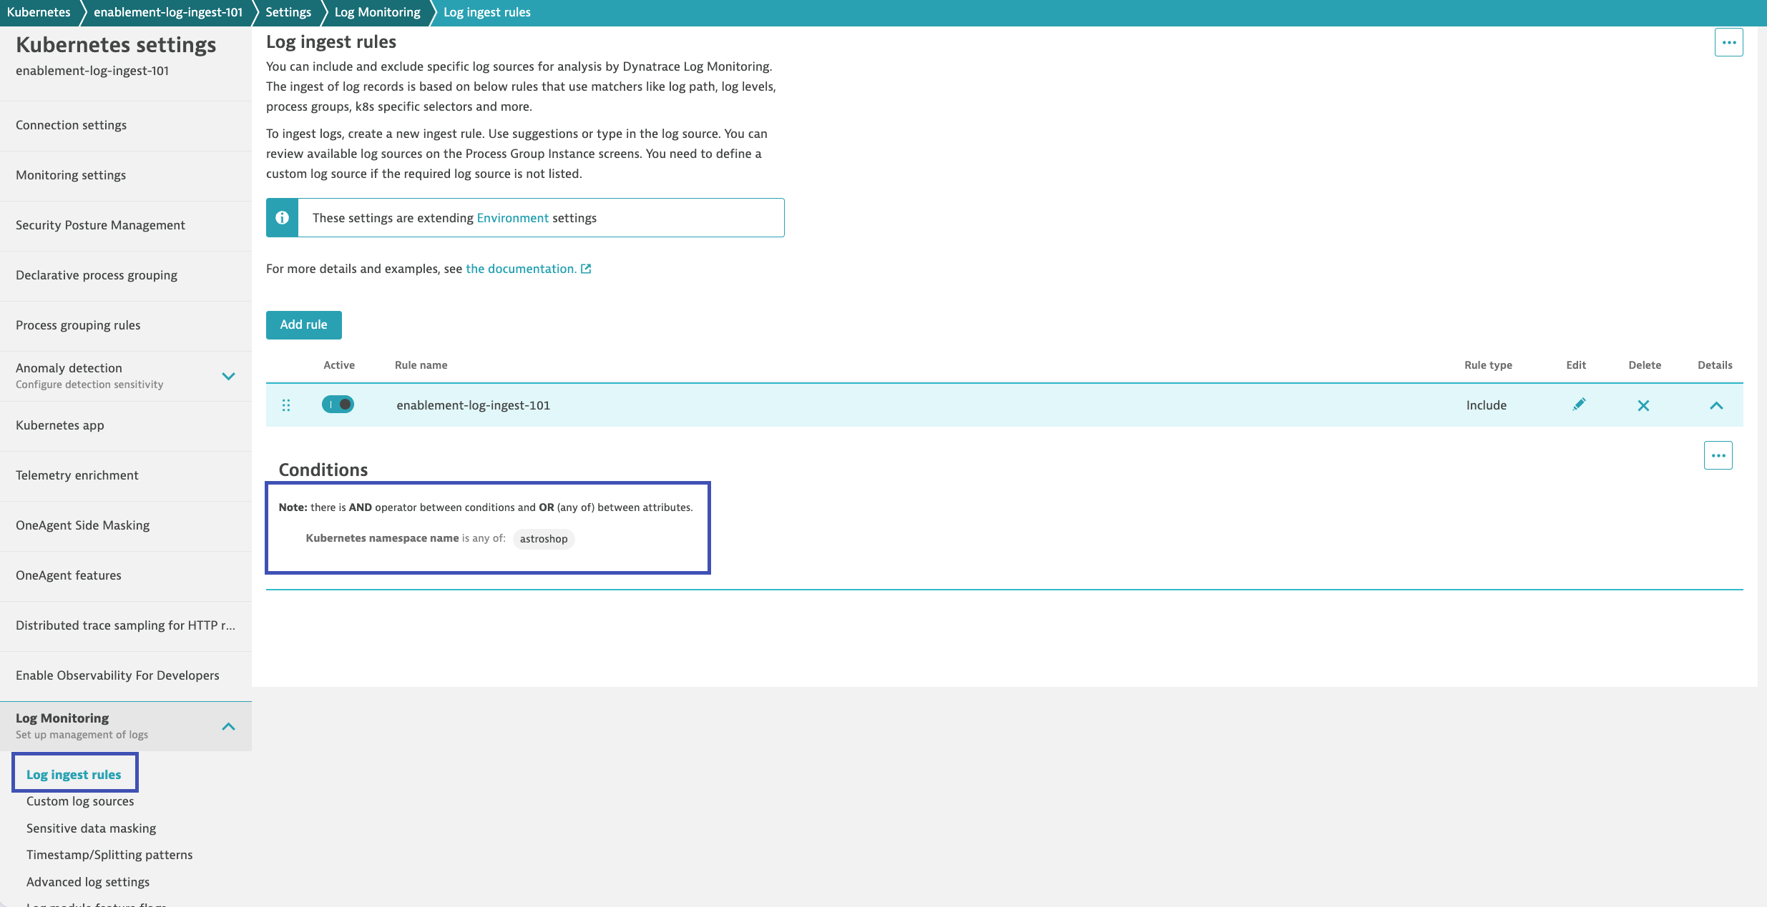Grab the drag handle of enablement-log-ingest-101 rule
Viewport: 1767px width, 907px height.
click(x=286, y=405)
